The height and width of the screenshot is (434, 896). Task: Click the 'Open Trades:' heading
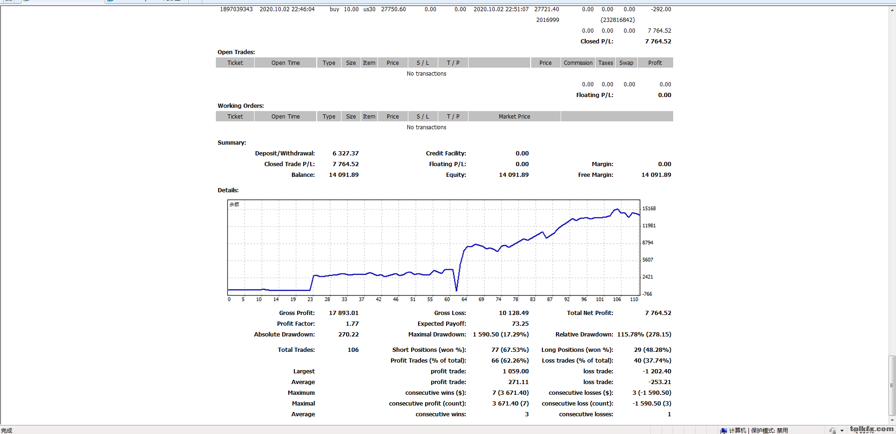tap(236, 52)
